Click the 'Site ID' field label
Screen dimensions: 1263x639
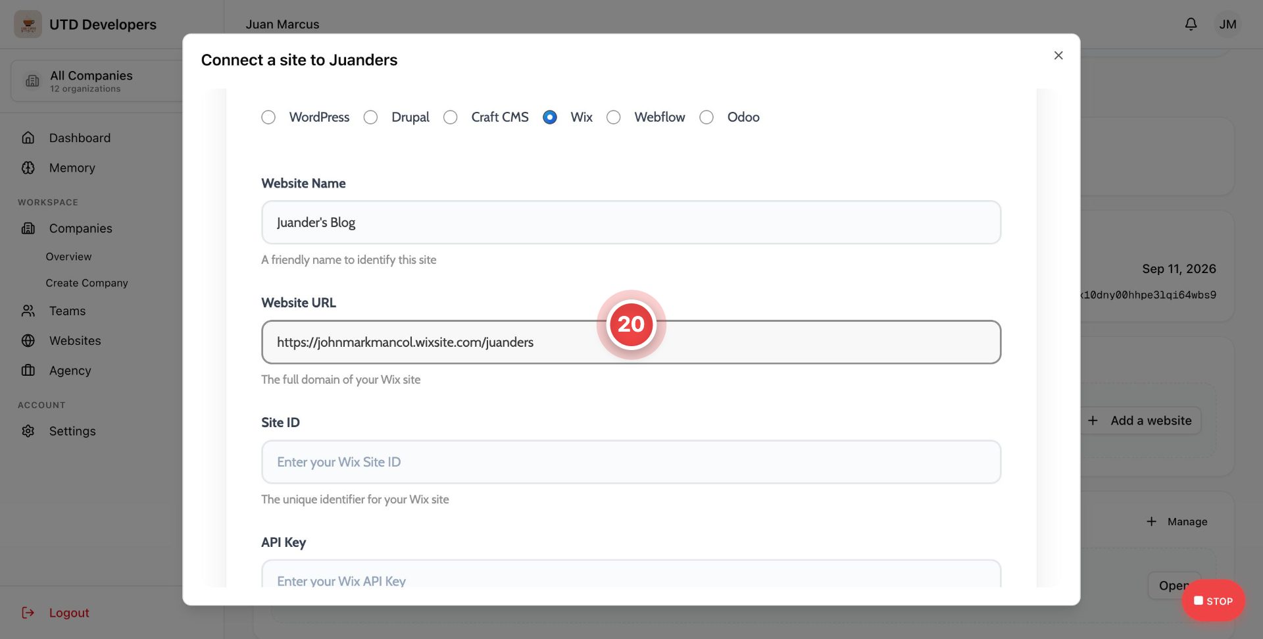tap(280, 422)
